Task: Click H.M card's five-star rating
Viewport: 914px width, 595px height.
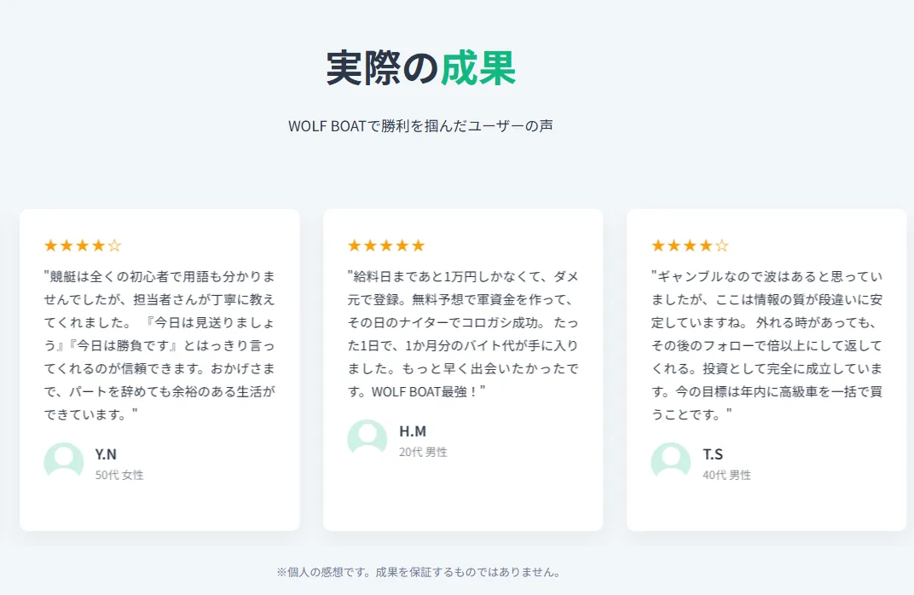Action: tap(386, 246)
